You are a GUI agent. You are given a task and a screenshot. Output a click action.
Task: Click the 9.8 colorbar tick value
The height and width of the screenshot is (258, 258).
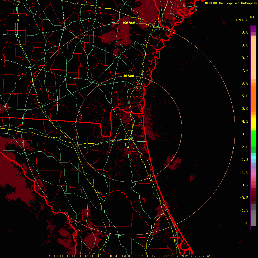point(245,32)
